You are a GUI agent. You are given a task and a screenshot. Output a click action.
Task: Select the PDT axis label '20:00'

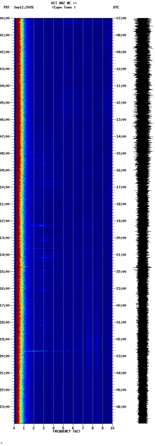pos(5,356)
